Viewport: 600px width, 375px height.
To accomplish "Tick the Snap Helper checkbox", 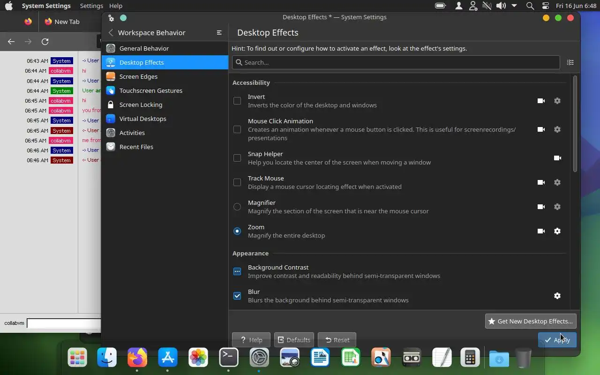I will (237, 158).
